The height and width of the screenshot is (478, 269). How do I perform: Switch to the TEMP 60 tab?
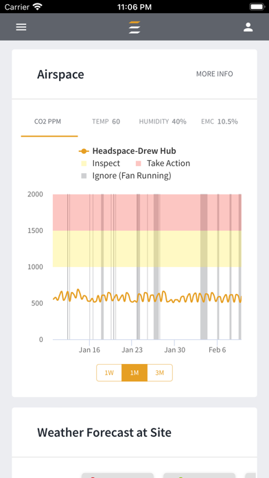(106, 122)
